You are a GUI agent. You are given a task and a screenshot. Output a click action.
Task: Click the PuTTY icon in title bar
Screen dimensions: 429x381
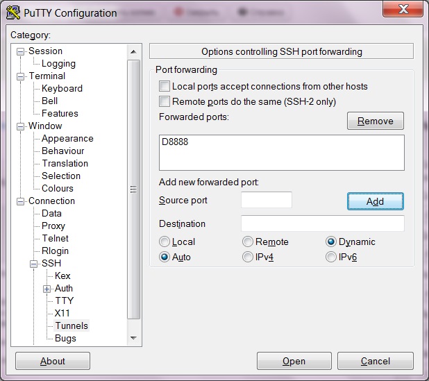click(13, 12)
